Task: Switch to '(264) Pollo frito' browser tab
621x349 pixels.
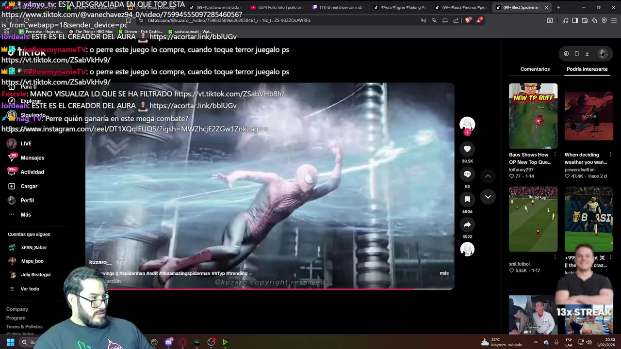Action: pyautogui.click(x=277, y=7)
